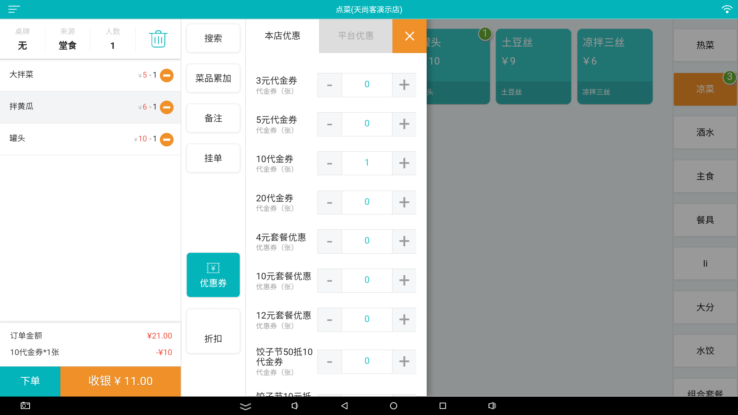Select the li category
738x415 pixels.
705,264
